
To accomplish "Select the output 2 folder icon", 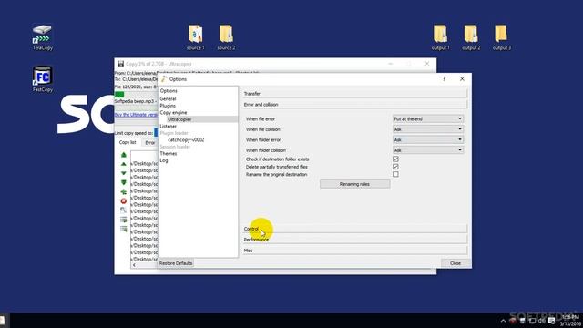I will click(471, 37).
